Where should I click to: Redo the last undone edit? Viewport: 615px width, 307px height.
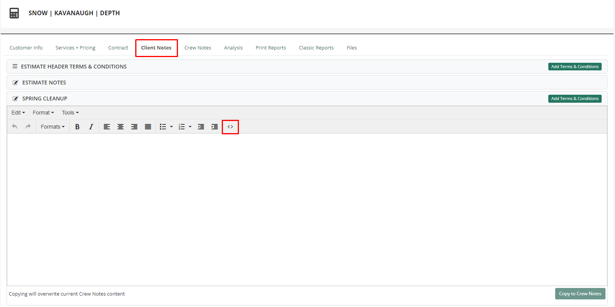point(28,127)
